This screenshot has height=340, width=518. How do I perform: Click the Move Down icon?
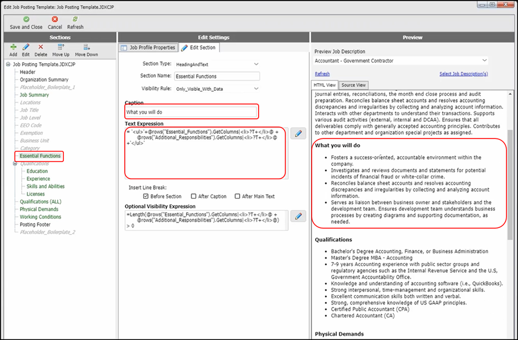pyautogui.click(x=86, y=47)
